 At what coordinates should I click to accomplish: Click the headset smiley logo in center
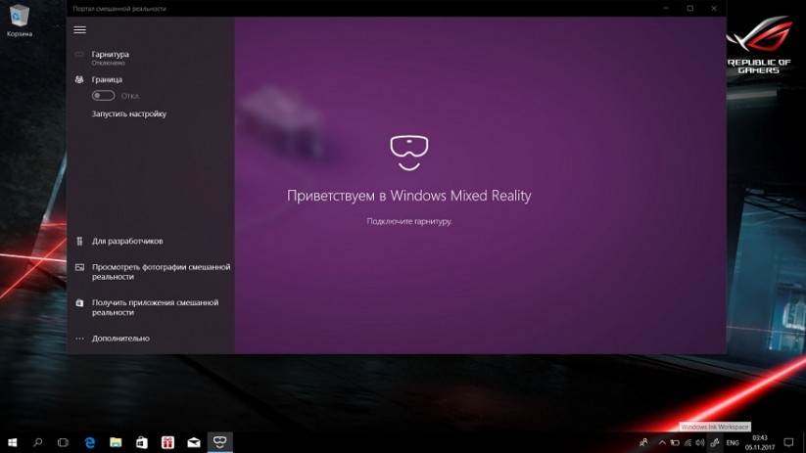(x=409, y=153)
